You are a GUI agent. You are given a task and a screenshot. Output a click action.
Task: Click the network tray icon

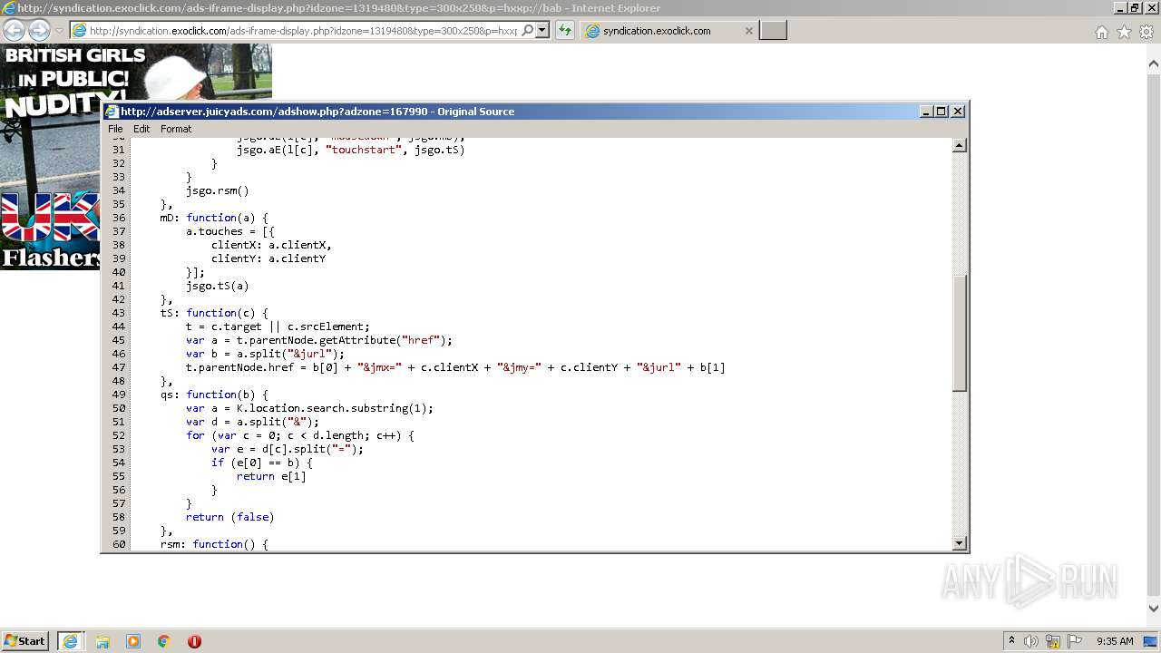pyautogui.click(x=1053, y=641)
